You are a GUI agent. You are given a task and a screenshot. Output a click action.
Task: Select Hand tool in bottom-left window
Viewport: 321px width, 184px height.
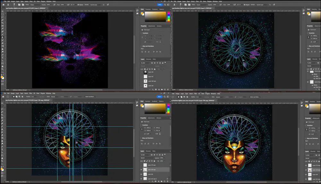pos(3,158)
